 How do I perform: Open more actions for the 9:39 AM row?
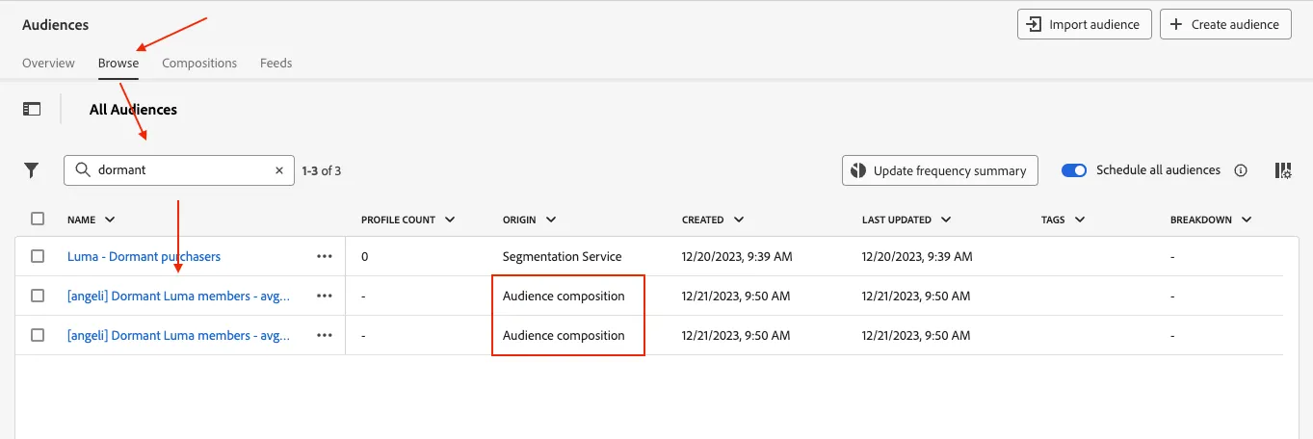click(x=324, y=257)
